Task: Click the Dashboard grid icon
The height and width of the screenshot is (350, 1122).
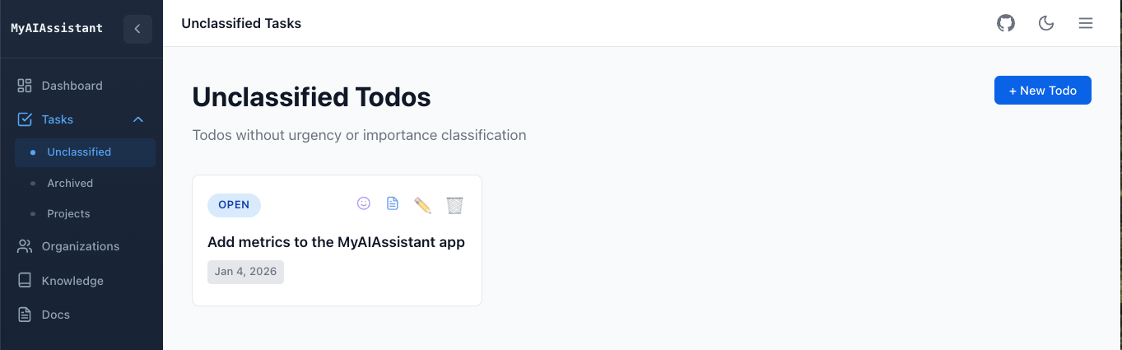Action: pos(25,86)
